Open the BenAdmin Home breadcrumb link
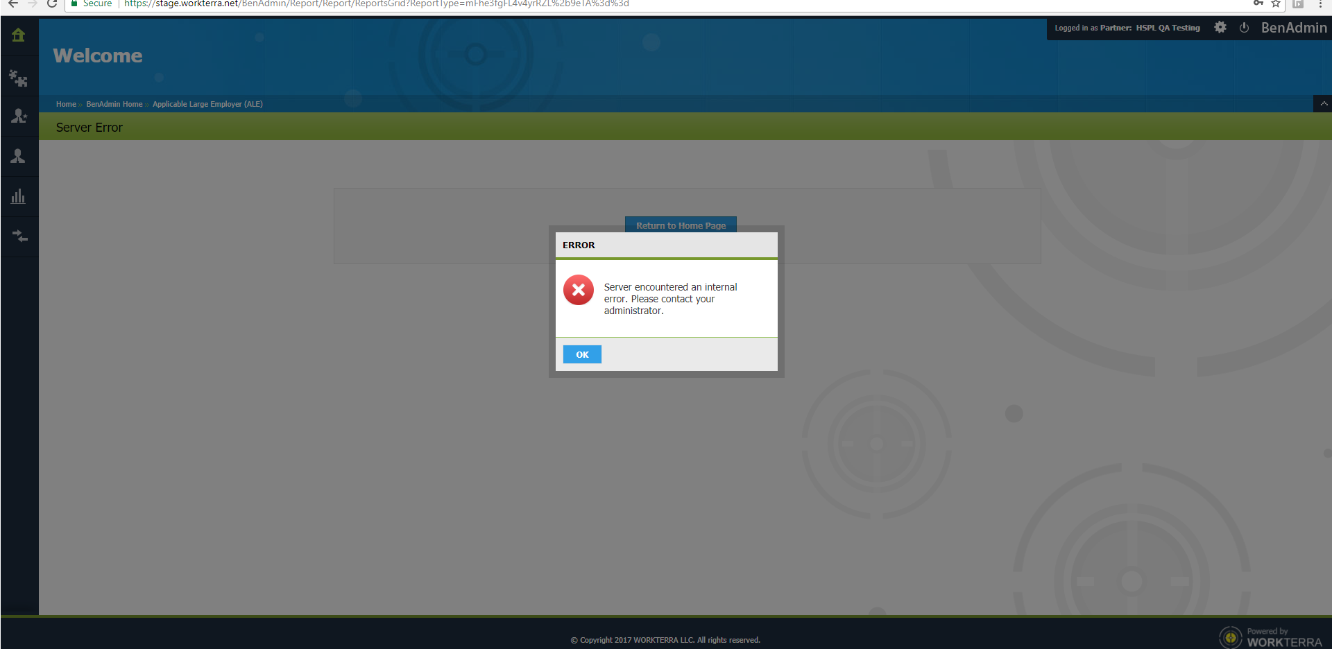Viewport: 1332px width, 649px height. 114,104
